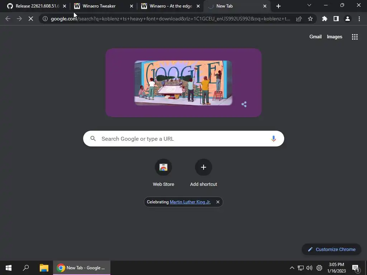Screen dimensions: 367x275
Task: Click Customize Chrome button
Action: pyautogui.click(x=332, y=249)
